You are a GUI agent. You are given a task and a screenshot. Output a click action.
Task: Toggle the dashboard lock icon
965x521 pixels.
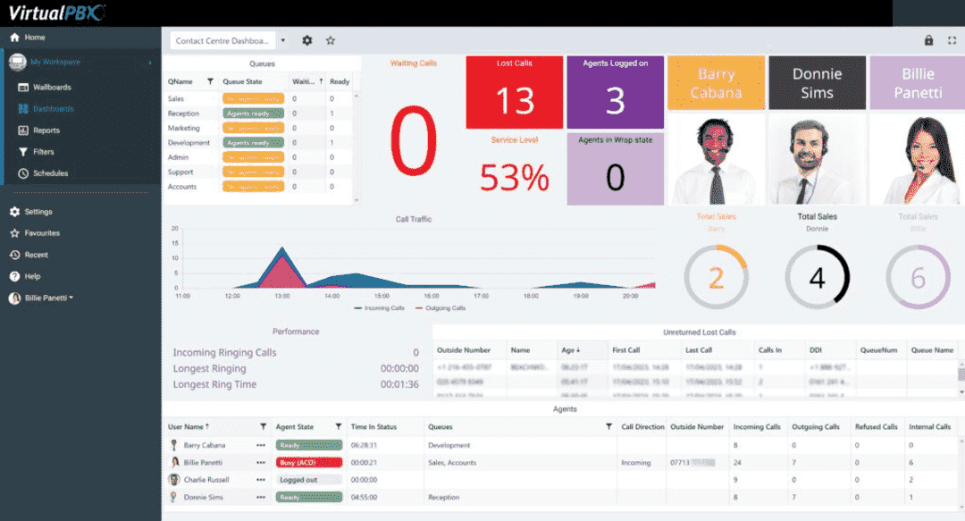[x=930, y=40]
